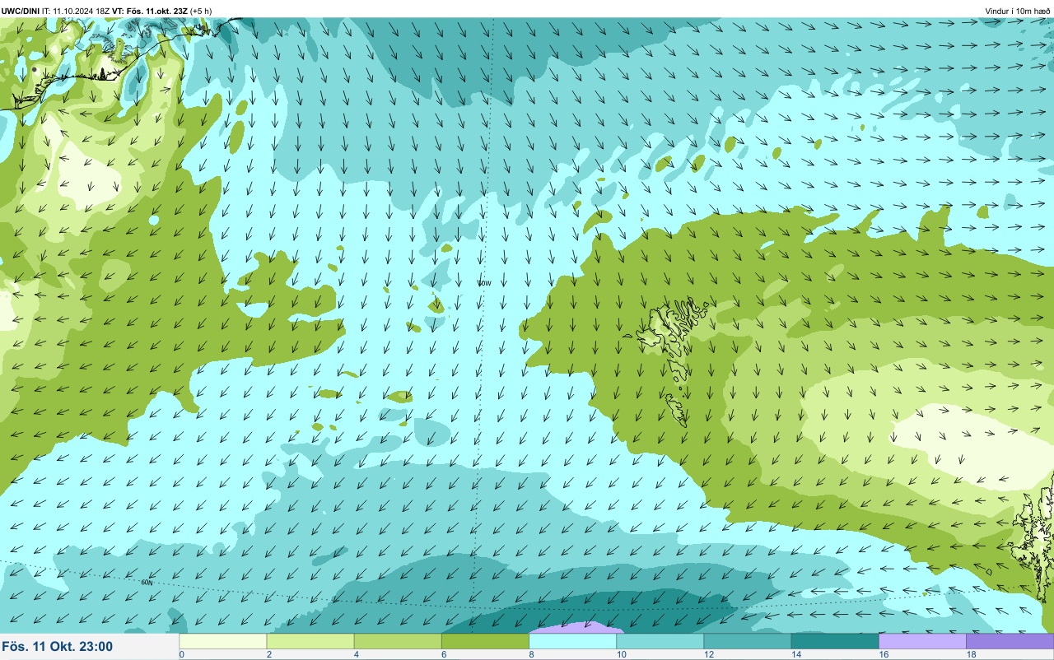1054x660 pixels.
Task: Click the "Fös. 11.okt. 23Z" valid time text
Action: tap(156, 11)
